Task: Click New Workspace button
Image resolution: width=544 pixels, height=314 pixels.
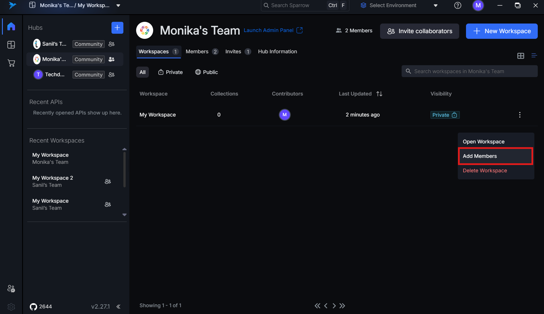Action: pos(502,31)
